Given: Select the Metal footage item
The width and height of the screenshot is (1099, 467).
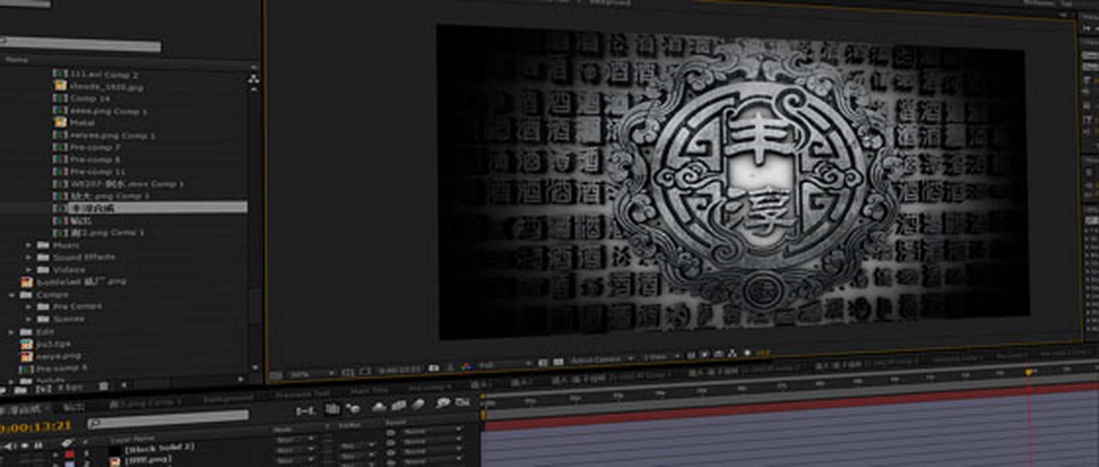Looking at the screenshot, I should click(x=82, y=123).
